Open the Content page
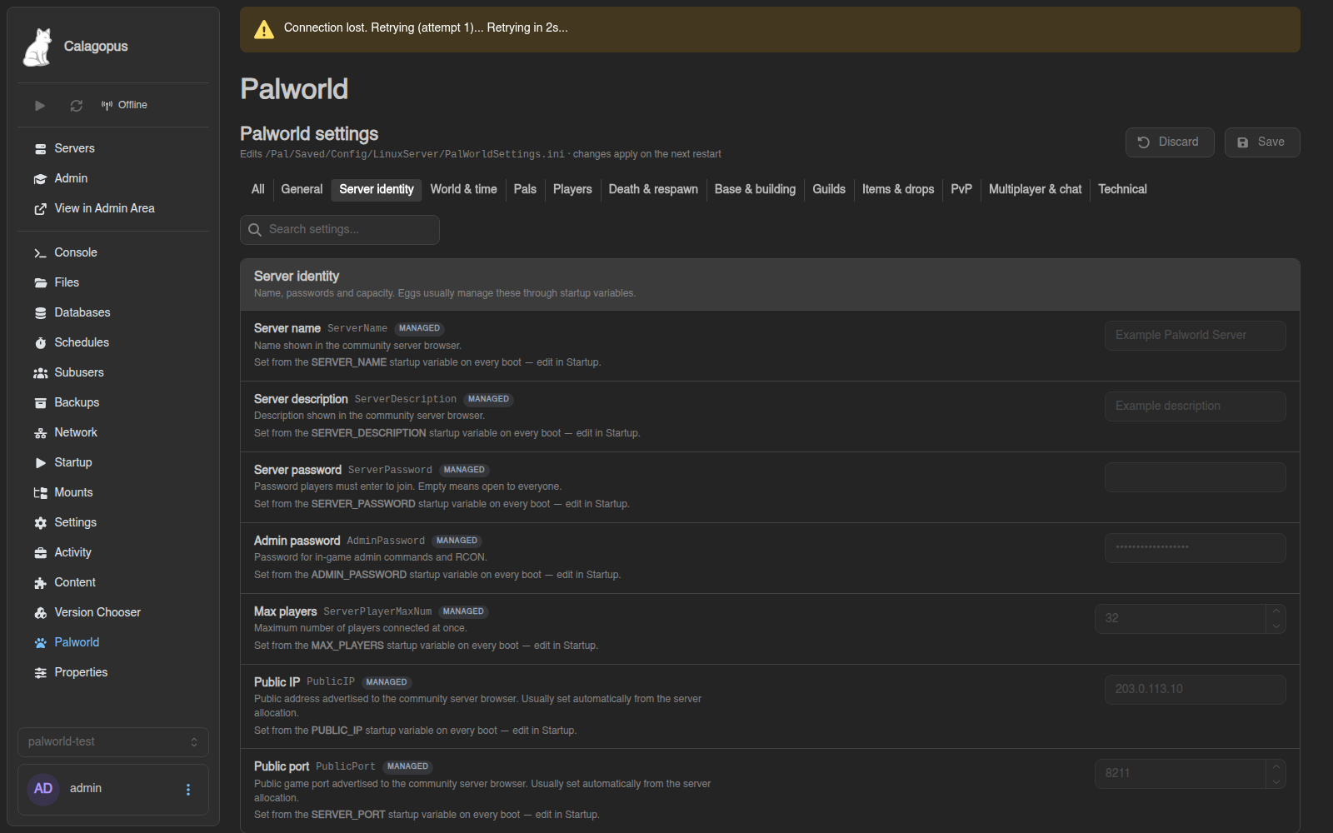This screenshot has width=1333, height=833. [113, 582]
